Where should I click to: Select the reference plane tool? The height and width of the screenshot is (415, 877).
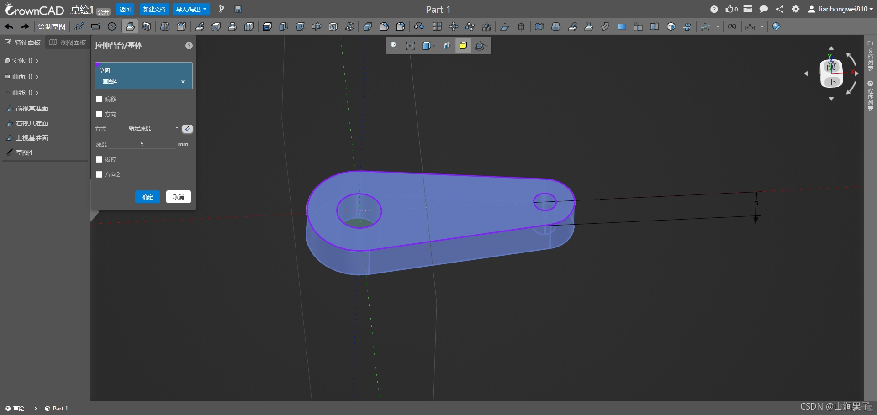(505, 26)
